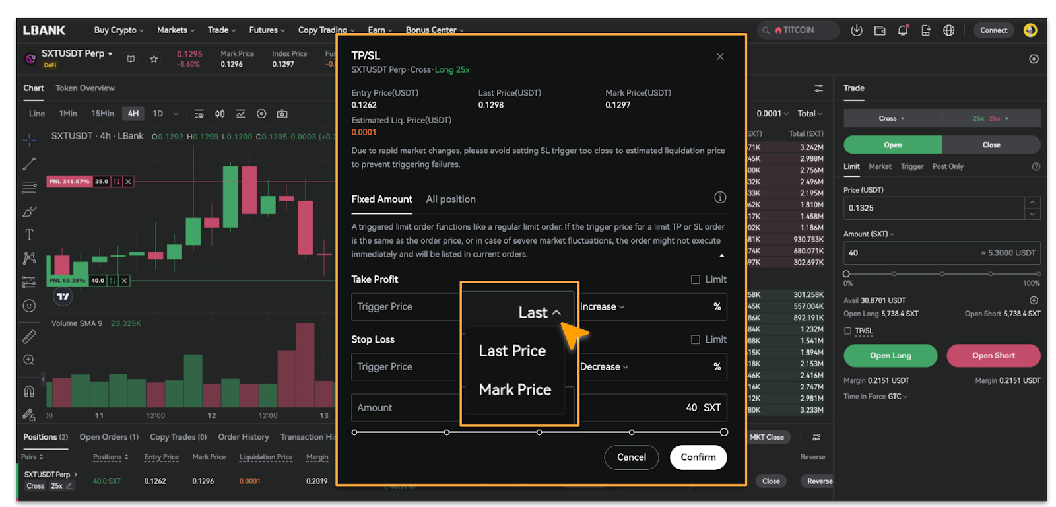Click the Cancel button
The width and height of the screenshot is (1056, 507).
click(x=632, y=457)
